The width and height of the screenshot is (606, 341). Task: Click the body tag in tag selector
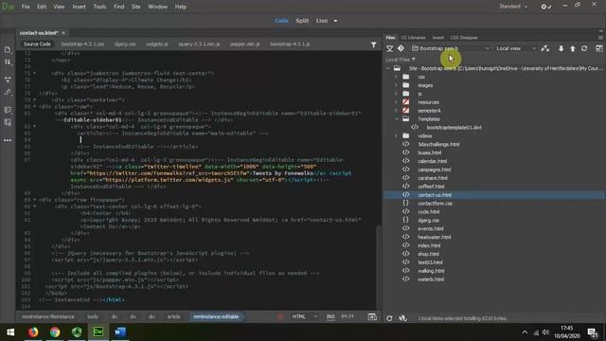(x=93, y=316)
